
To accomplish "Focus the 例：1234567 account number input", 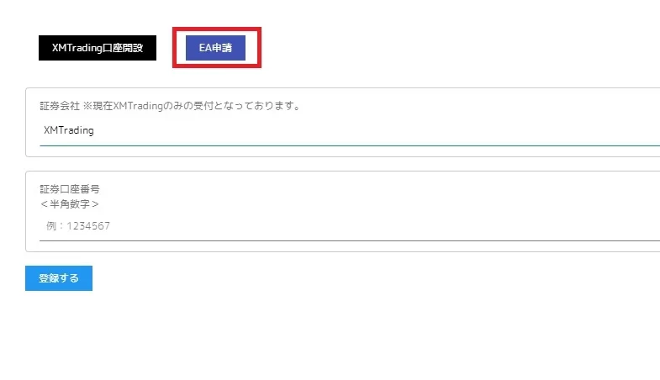I will click(350, 226).
